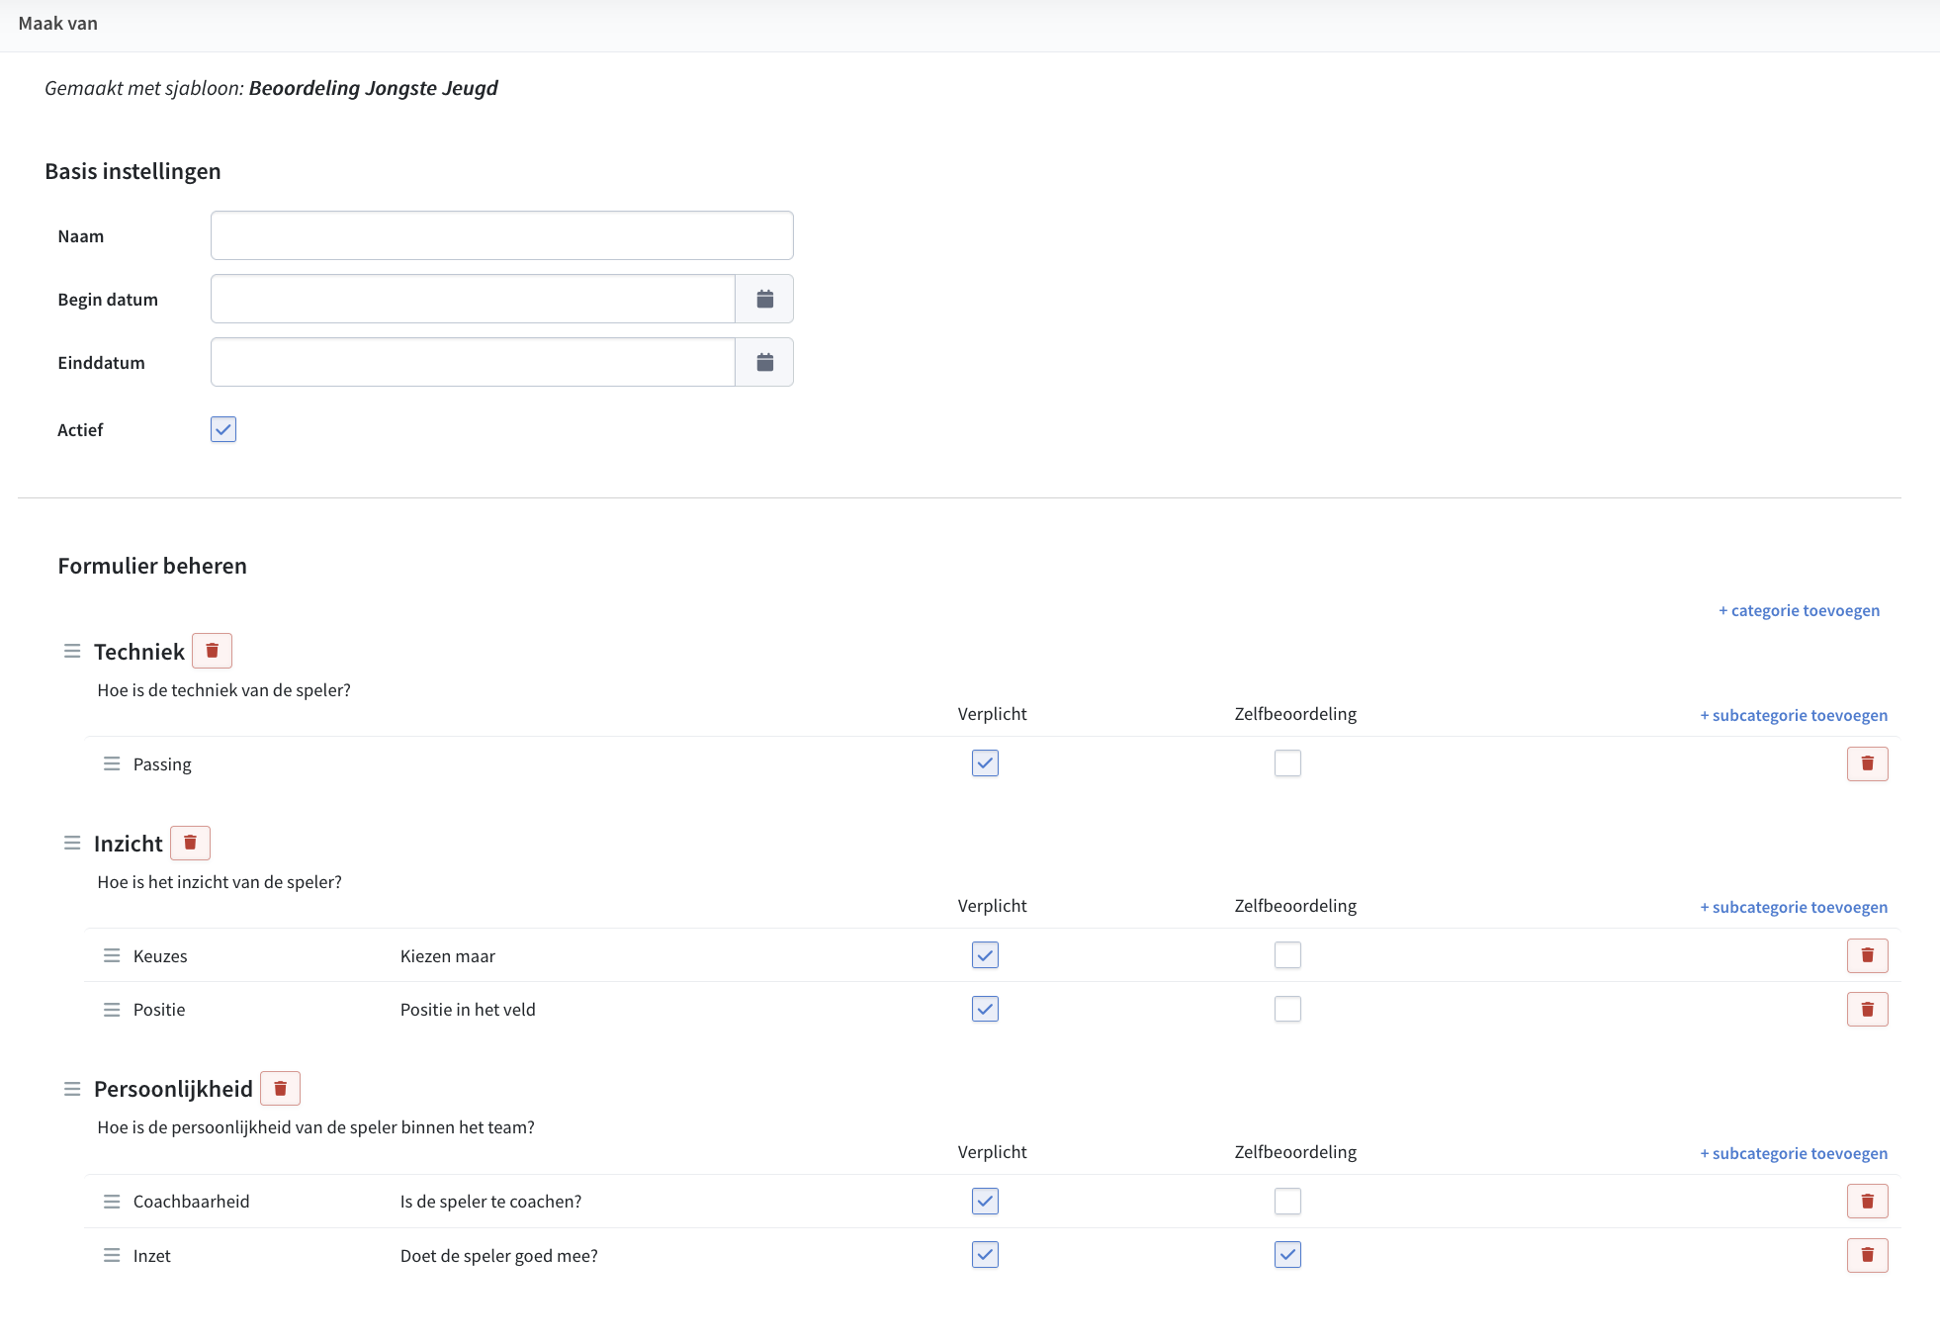The image size is (1940, 1343).
Task: Delete the Inzicht category
Action: pos(190,843)
